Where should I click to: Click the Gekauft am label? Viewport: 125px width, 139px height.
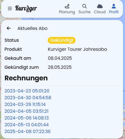[18, 58]
